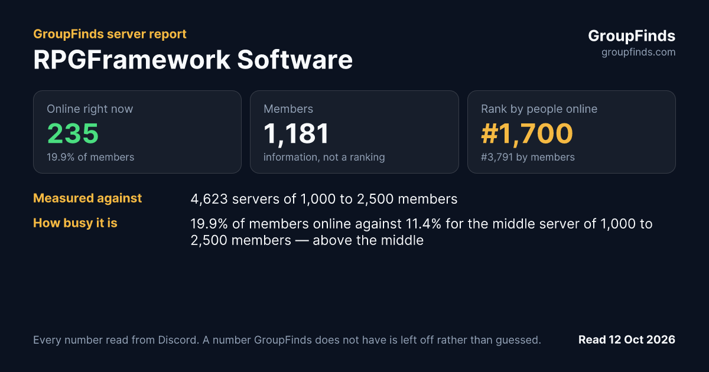The image size is (709, 372).
Task: Select the green 235 online count
Action: (x=73, y=133)
